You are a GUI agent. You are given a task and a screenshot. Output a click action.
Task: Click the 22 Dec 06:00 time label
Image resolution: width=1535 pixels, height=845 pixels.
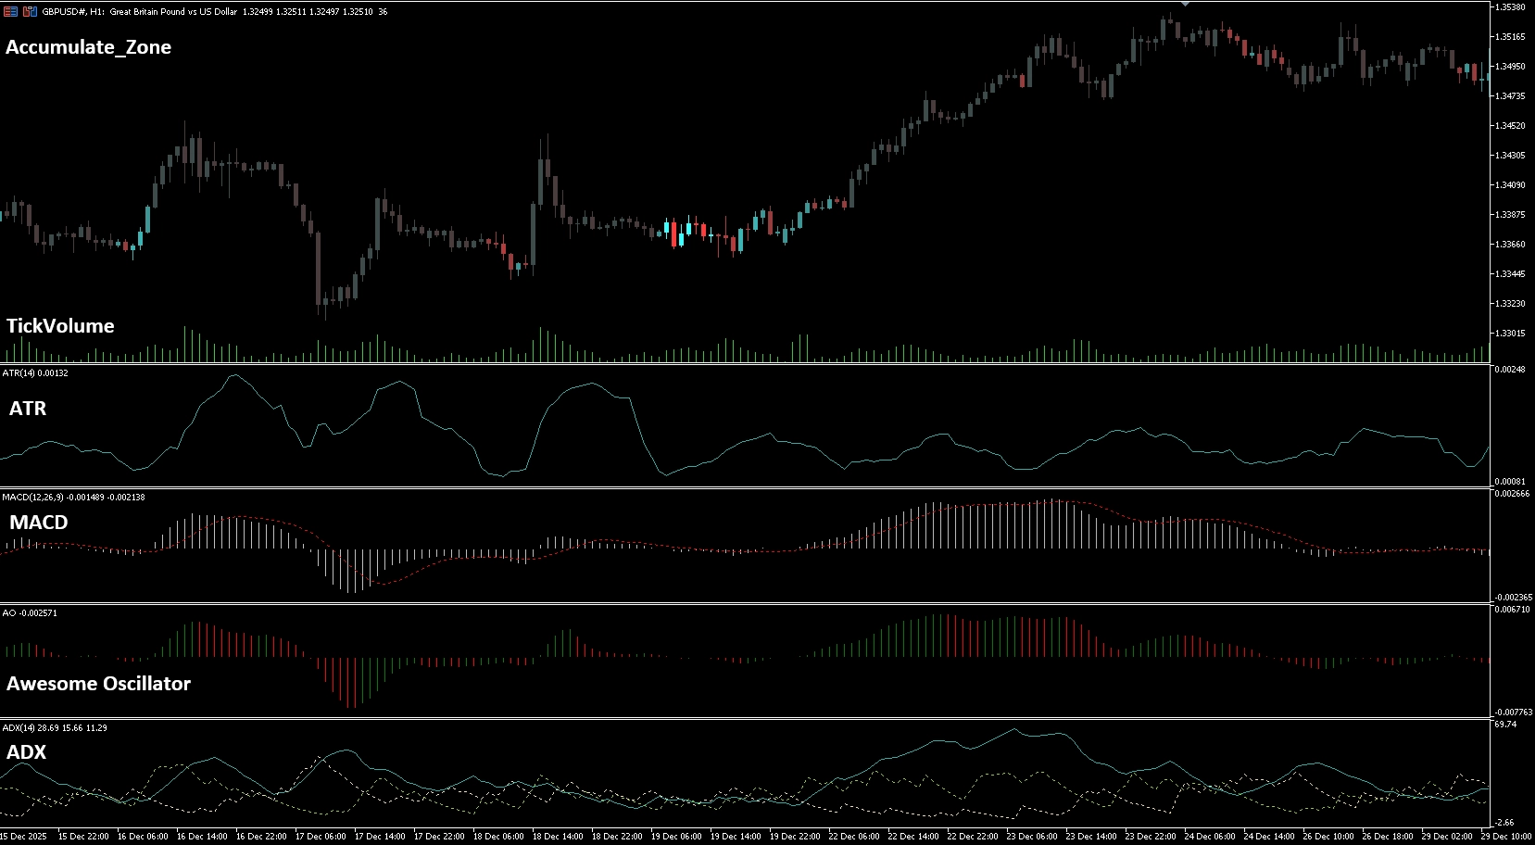pos(854,837)
